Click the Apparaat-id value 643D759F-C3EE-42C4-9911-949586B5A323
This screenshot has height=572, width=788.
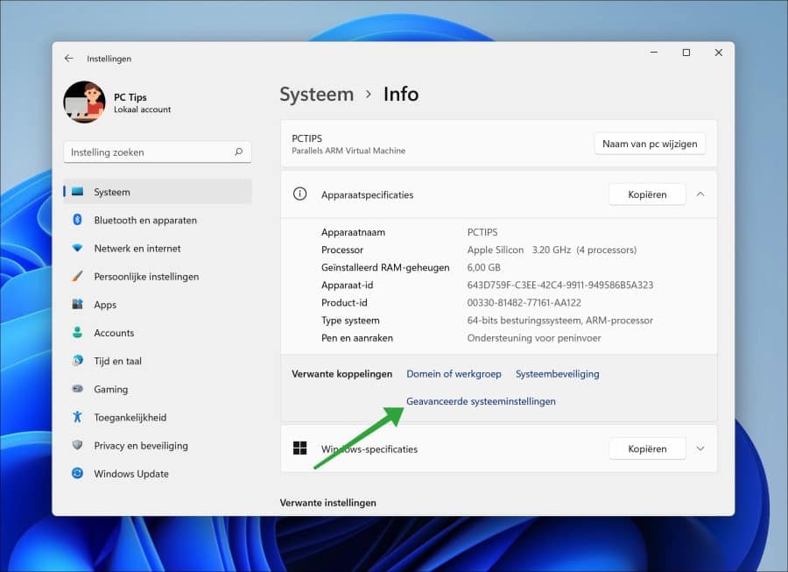560,285
